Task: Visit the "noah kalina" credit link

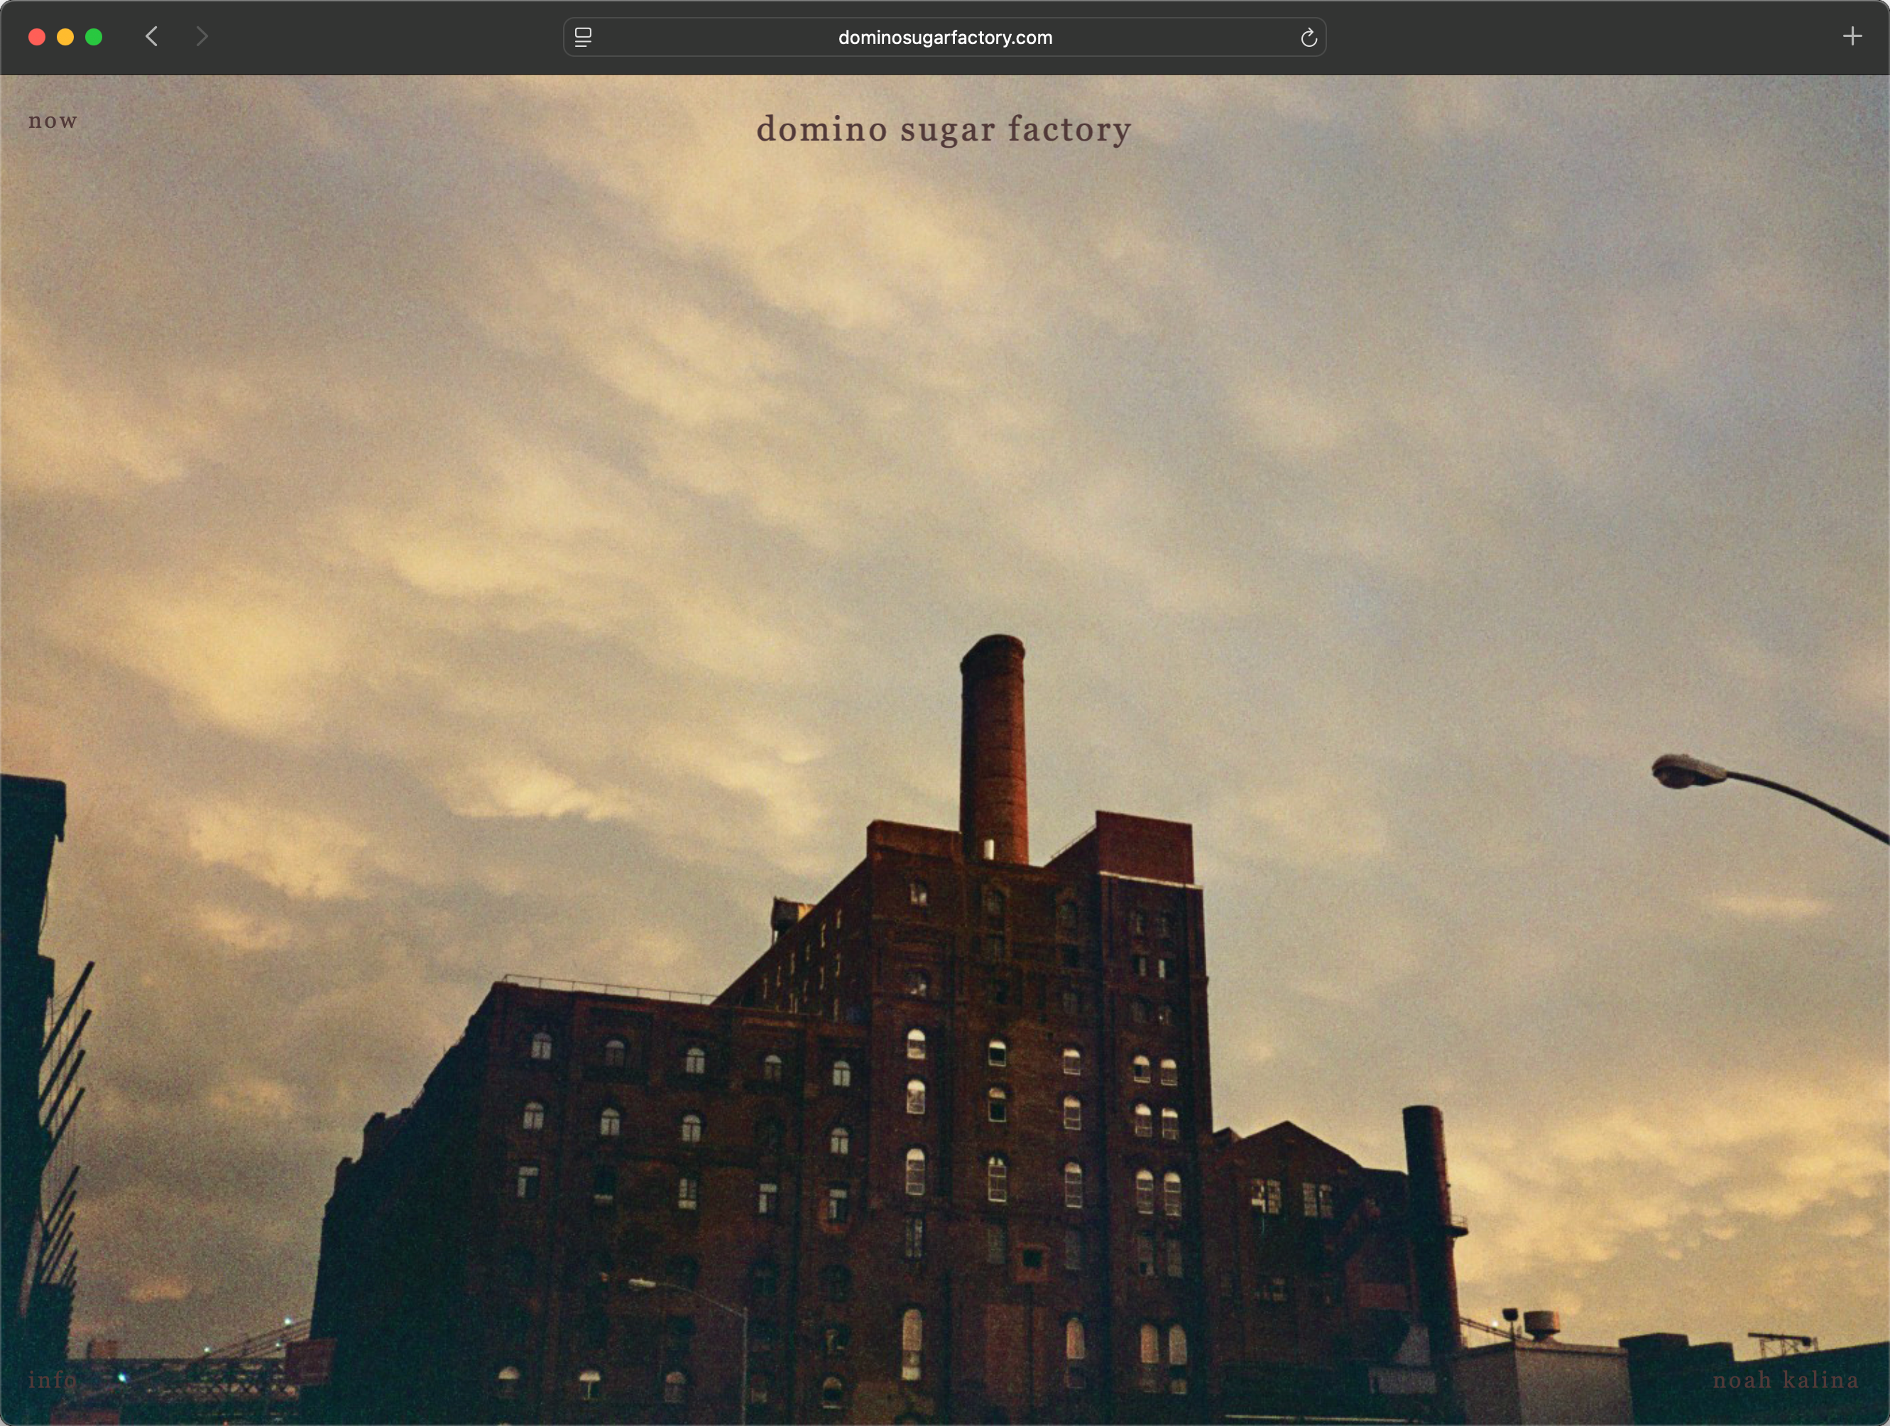Action: [1785, 1380]
